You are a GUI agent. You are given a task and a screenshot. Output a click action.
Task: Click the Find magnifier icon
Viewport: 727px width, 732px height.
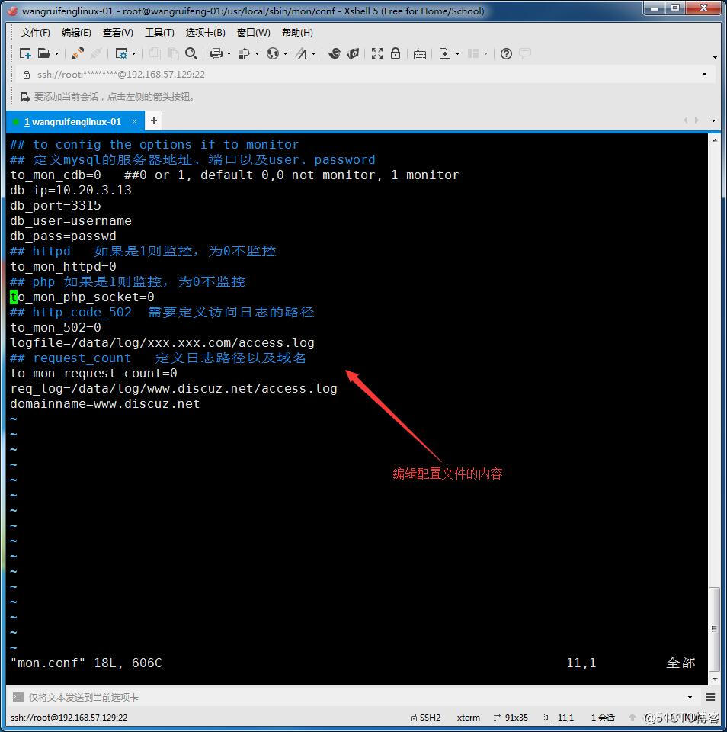tap(191, 53)
